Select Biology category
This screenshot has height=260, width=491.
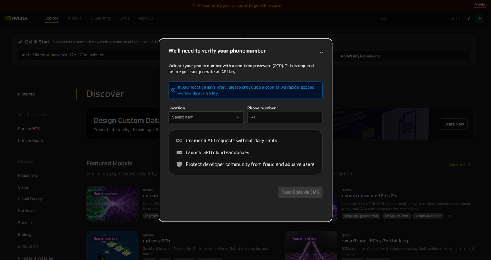click(25, 235)
